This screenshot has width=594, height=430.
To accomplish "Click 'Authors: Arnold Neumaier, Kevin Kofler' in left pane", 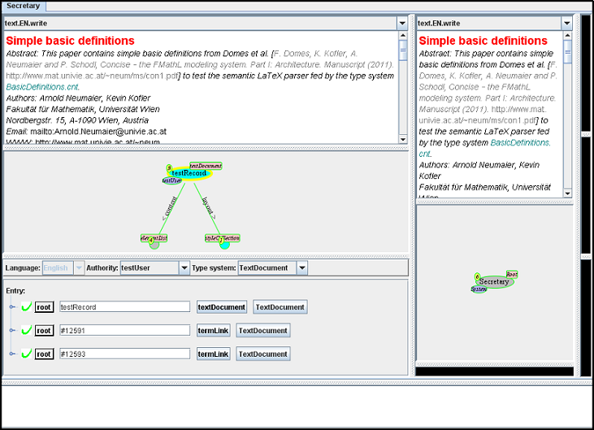I will [x=78, y=98].
